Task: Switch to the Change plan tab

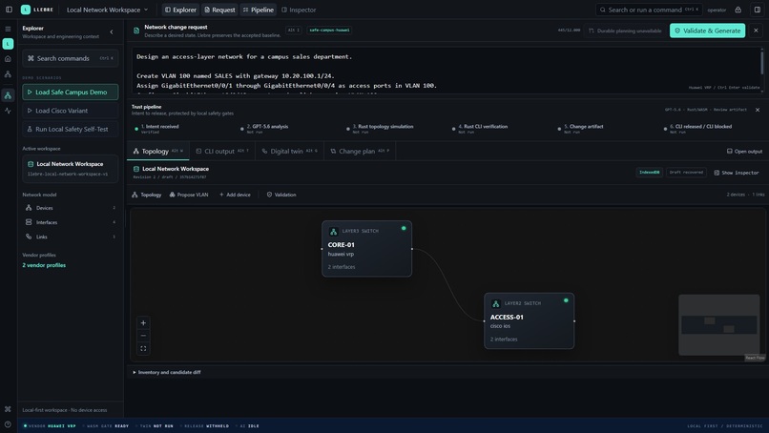Action: tap(360, 151)
